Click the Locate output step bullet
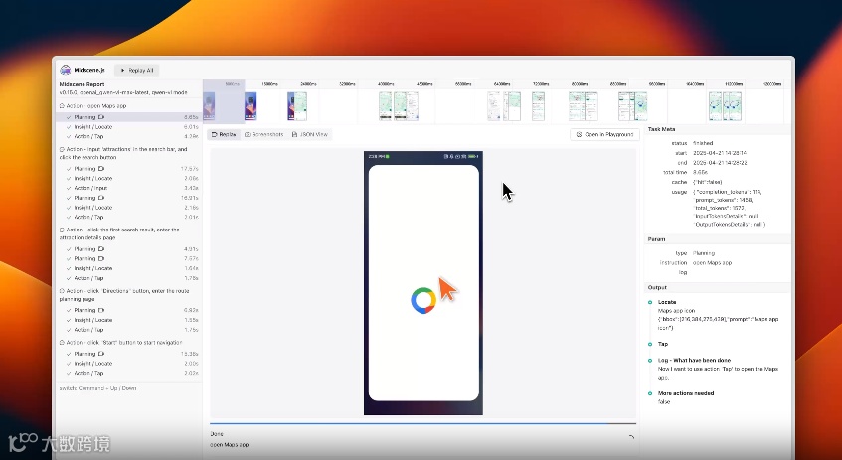The image size is (842, 460). tap(650, 302)
